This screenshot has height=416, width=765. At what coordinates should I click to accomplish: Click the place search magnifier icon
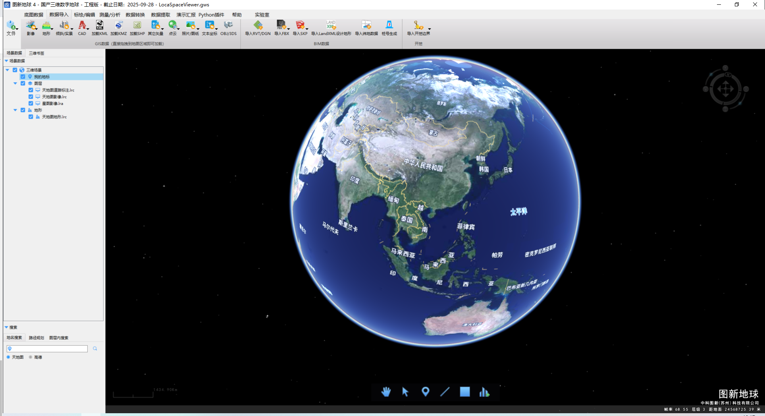[95, 348]
